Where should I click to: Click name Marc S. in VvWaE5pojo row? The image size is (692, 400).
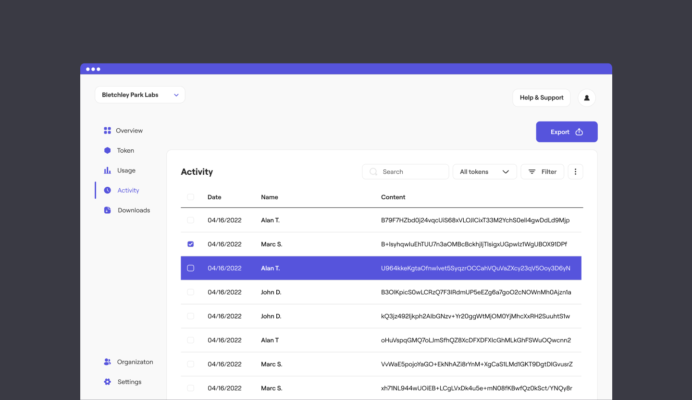272,364
